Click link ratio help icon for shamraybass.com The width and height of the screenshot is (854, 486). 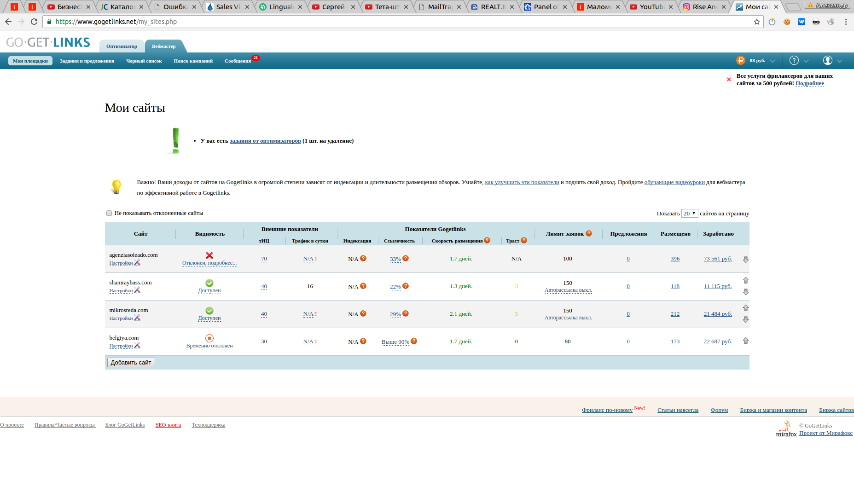(x=406, y=286)
